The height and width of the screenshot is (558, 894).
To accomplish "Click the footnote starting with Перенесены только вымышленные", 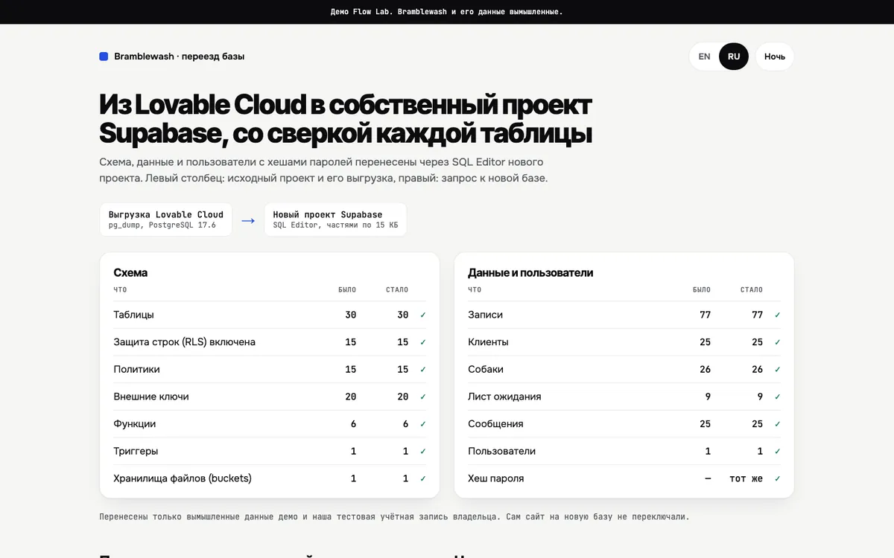I will [394, 516].
